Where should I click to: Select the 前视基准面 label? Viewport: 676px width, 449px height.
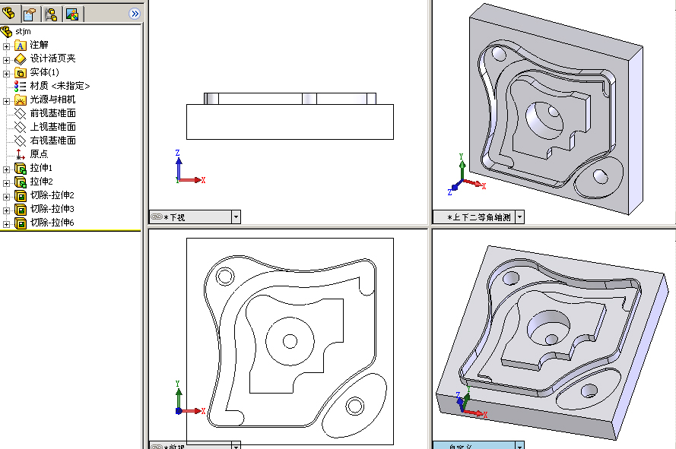[53, 113]
